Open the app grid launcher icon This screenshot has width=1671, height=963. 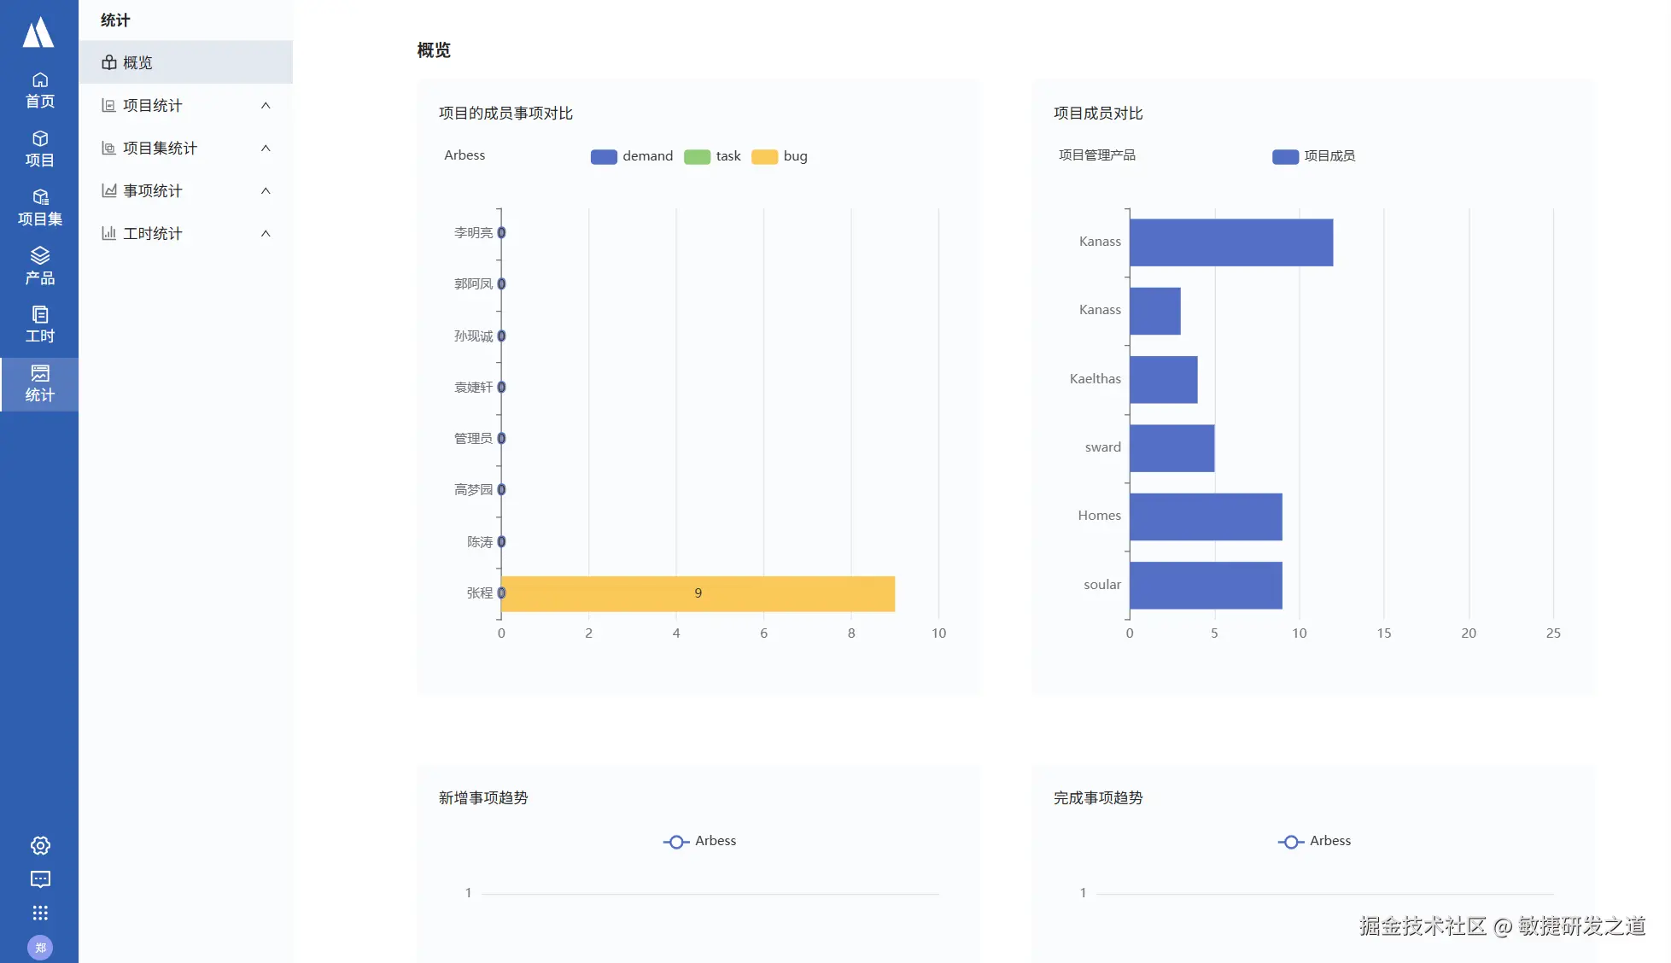[x=40, y=913]
